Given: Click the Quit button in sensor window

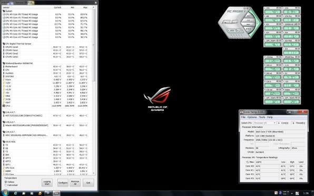Looking at the screenshot, I should coord(89,183).
